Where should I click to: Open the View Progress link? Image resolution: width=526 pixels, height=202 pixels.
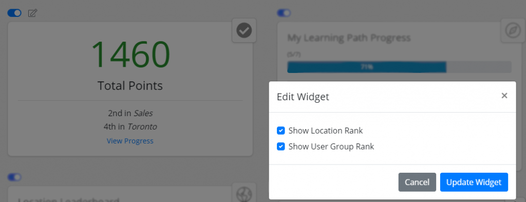(x=130, y=141)
